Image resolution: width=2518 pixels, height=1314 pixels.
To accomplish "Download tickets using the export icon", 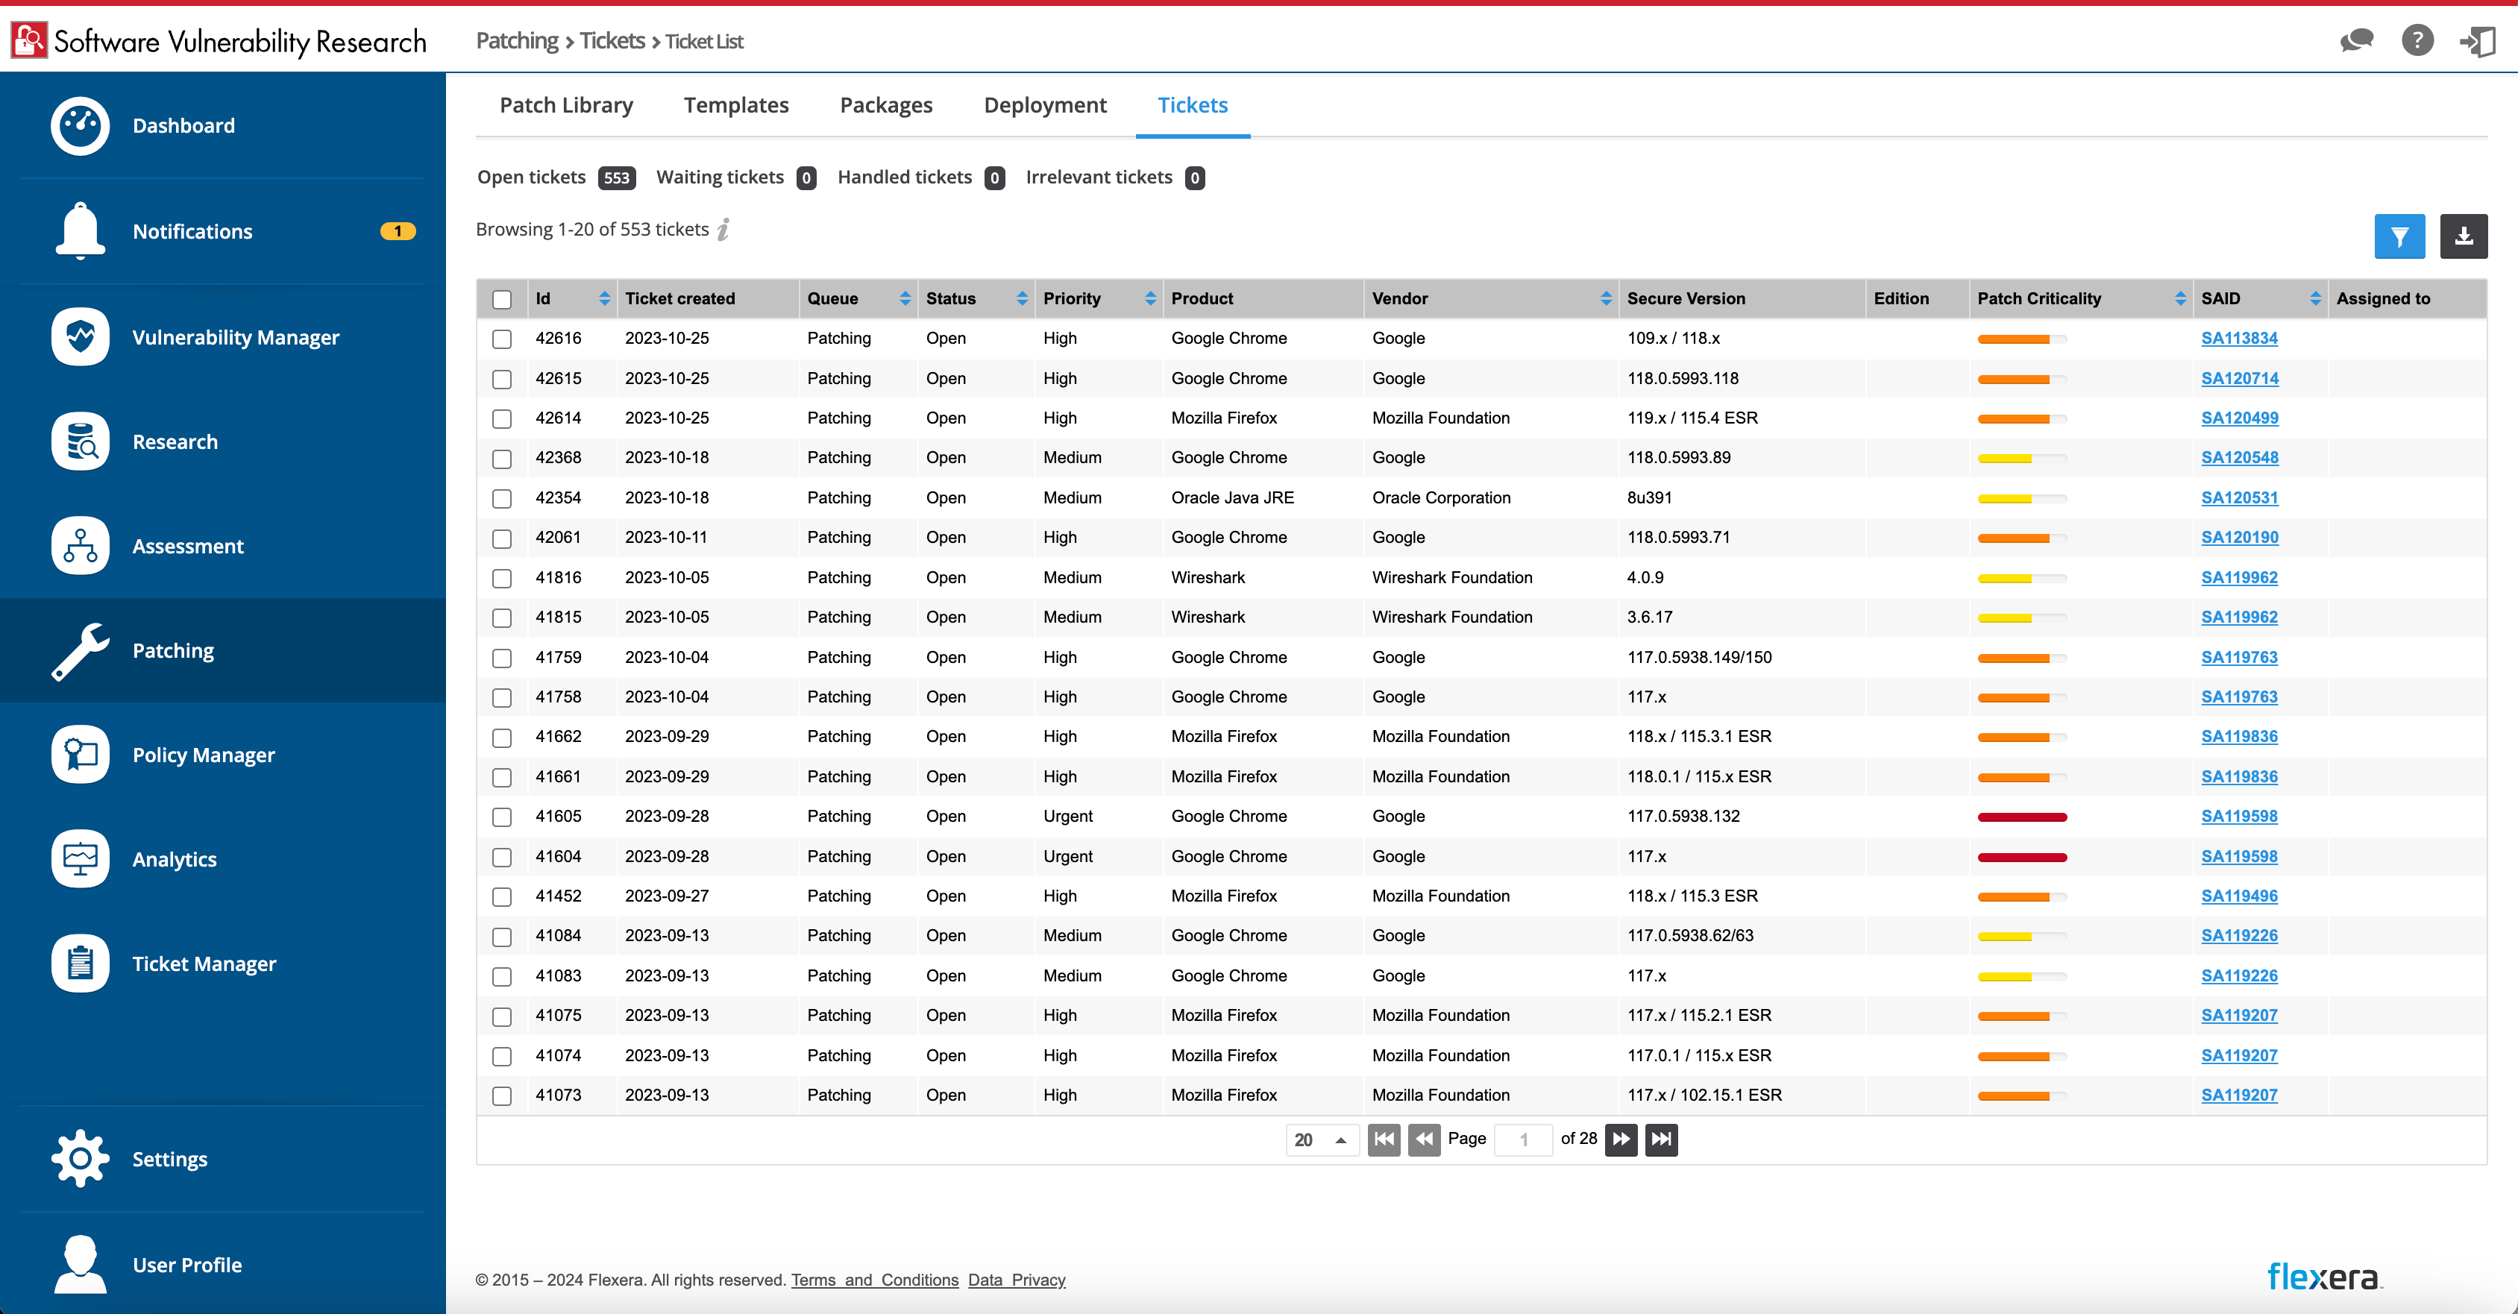I will click(2464, 236).
